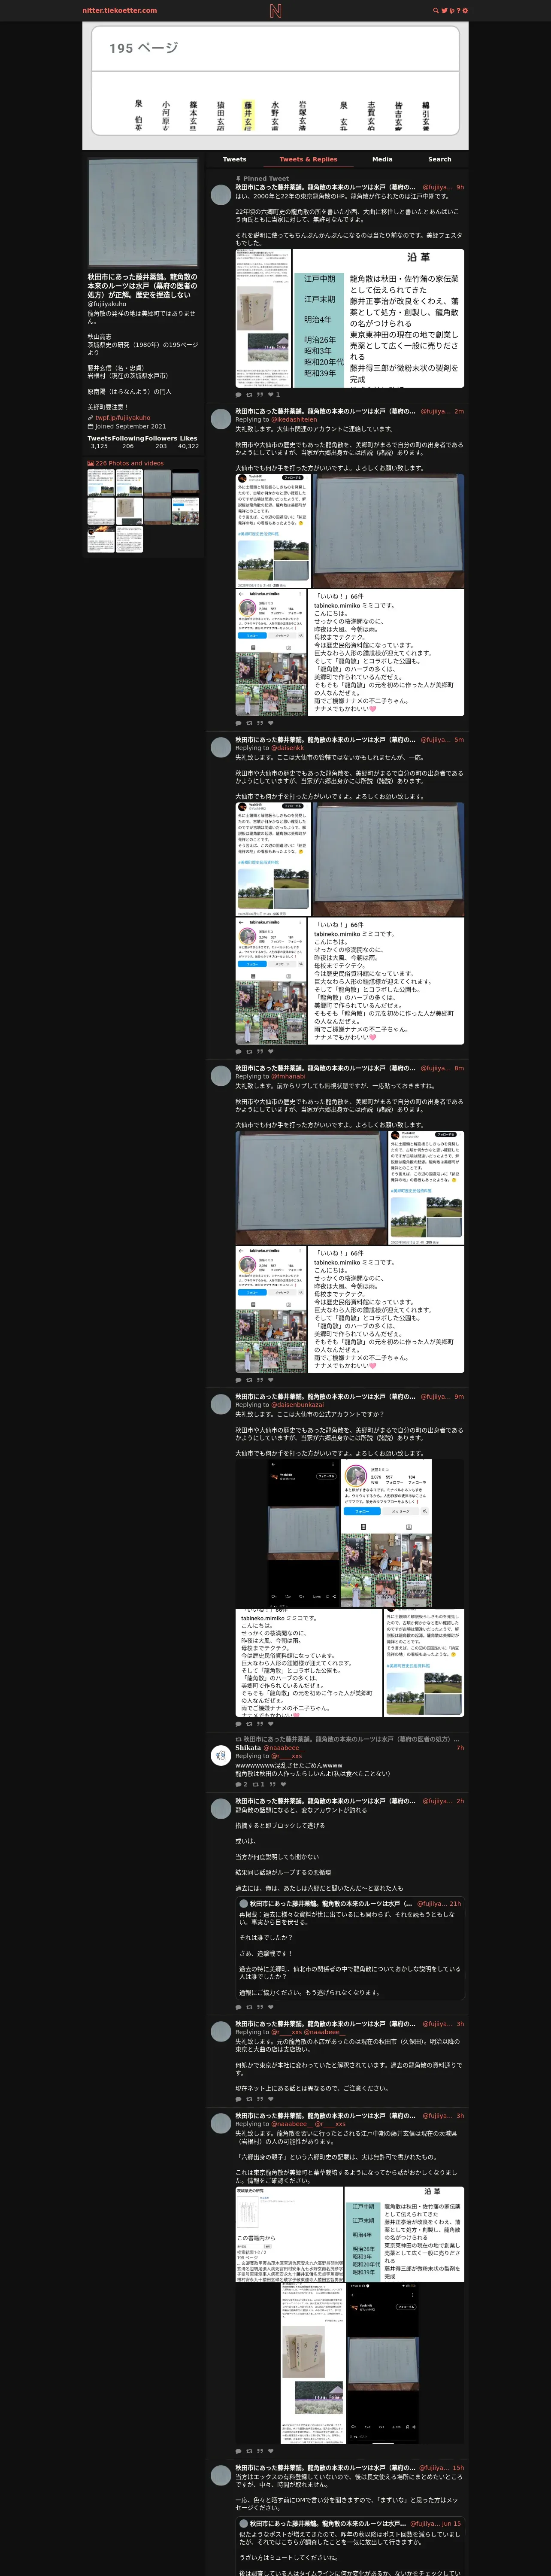Open the profile avatar photo
The height and width of the screenshot is (2576, 551).
point(143,212)
